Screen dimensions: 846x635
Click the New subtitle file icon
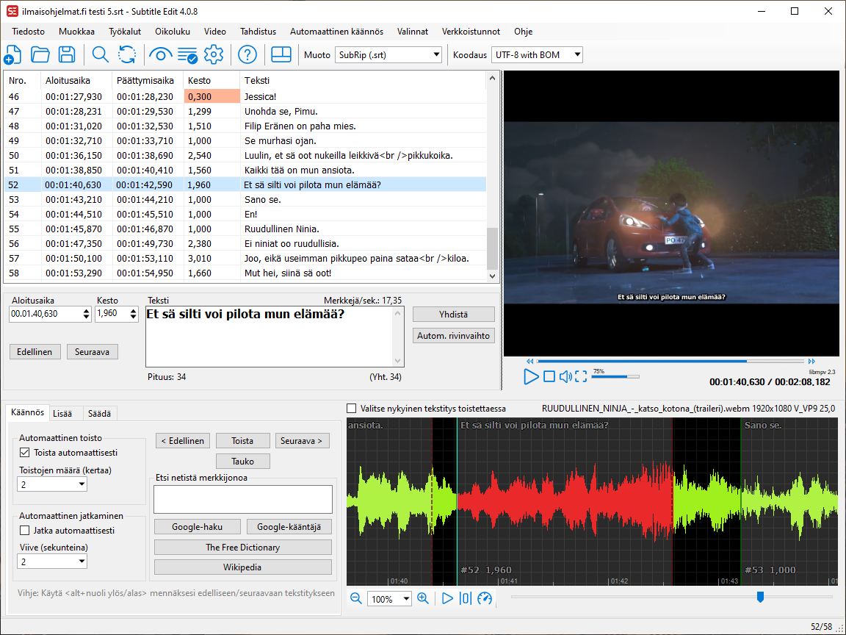click(12, 54)
